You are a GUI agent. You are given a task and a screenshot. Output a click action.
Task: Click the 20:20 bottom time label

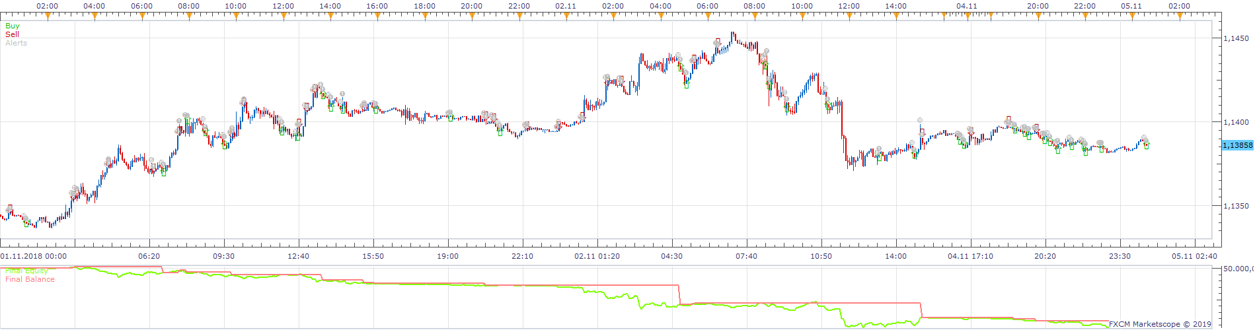pyautogui.click(x=1045, y=256)
